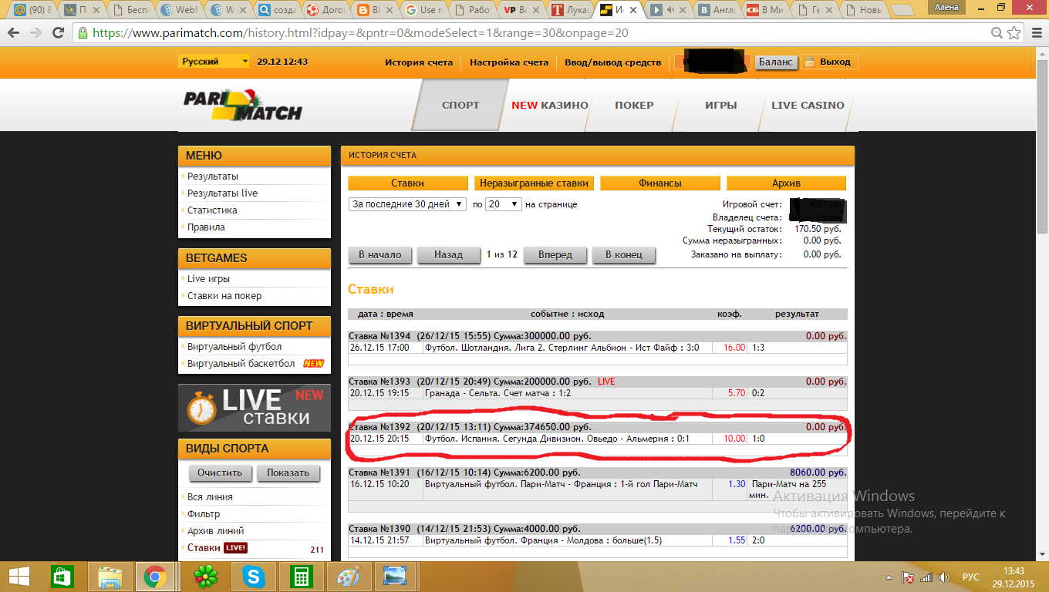This screenshot has height=592, width=1049.
Task: Select the LIVE CASINO navigation tab
Action: 808,105
